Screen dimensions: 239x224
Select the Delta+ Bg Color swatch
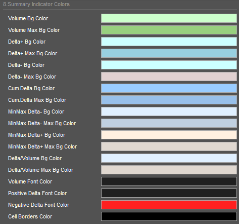169,42
